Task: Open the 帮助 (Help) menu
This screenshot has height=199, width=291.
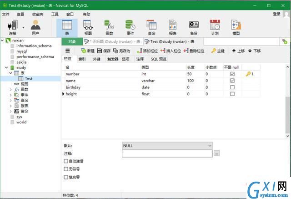Action: (86, 14)
